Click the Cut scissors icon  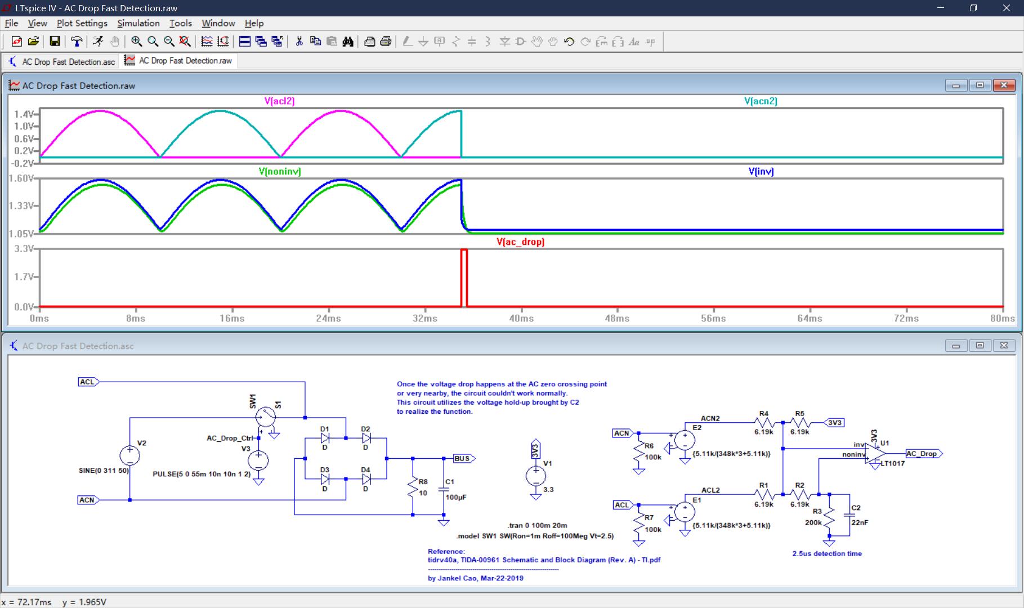click(x=299, y=41)
